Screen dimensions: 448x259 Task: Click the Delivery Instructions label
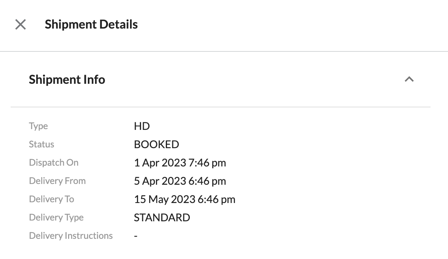coord(71,236)
